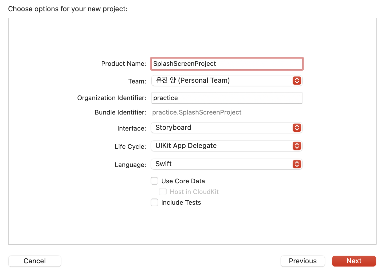
Task: Click the 'Choose options for your new project' heading
Action: tap(68, 9)
